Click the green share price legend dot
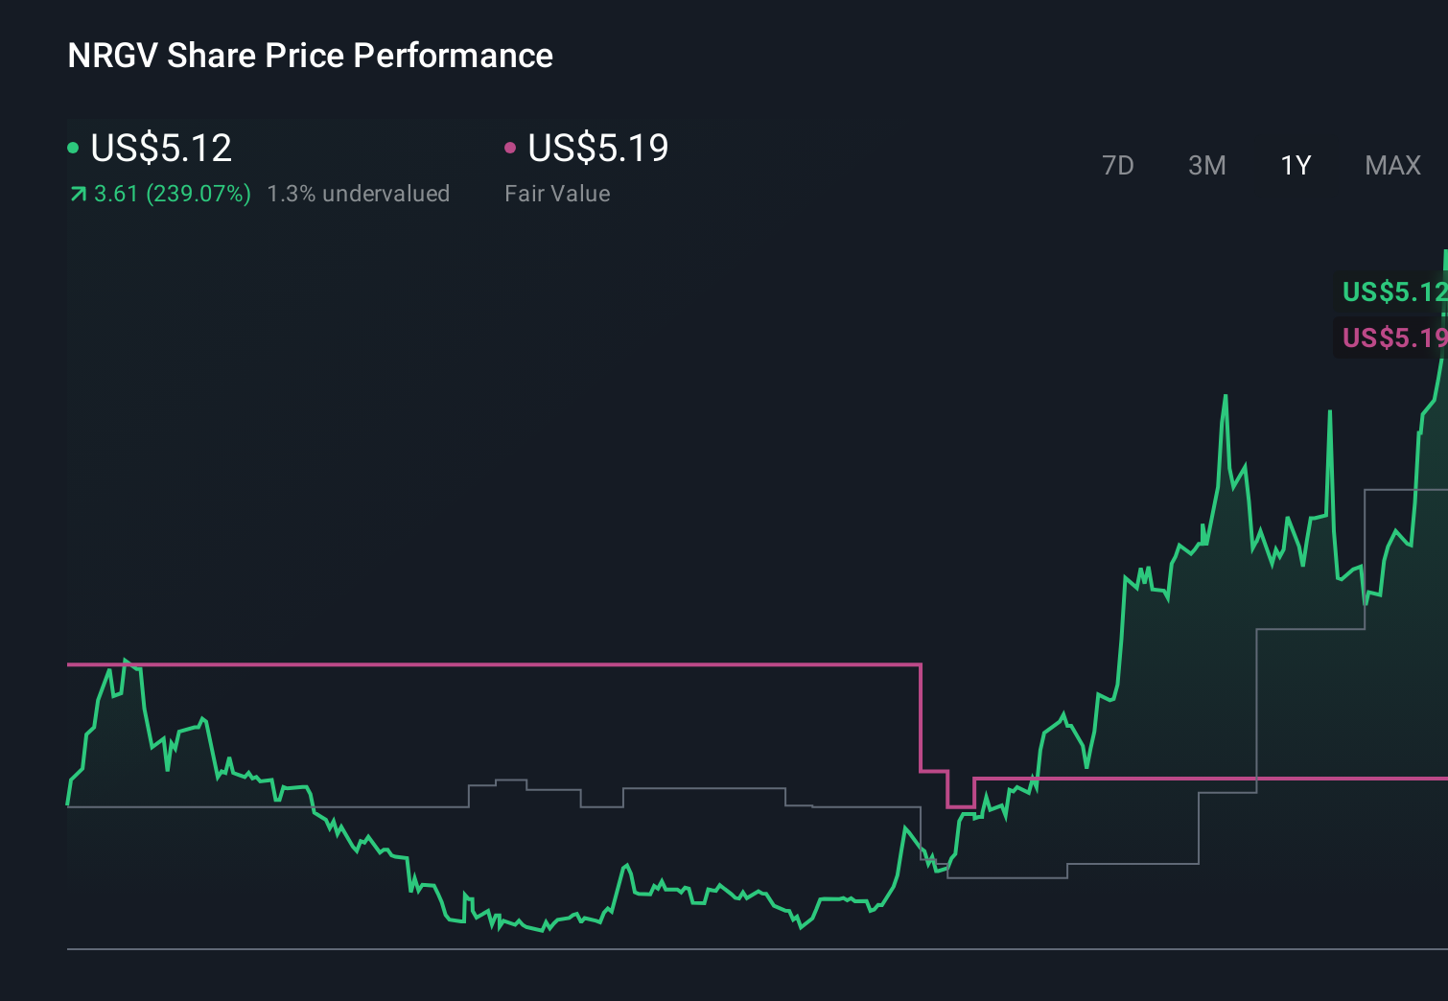 pyautogui.click(x=72, y=147)
